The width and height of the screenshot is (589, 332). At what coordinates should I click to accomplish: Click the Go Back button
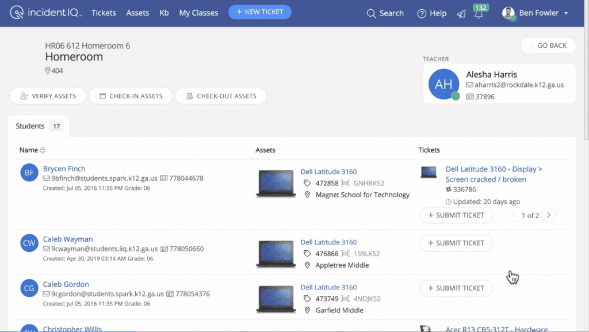pos(548,45)
